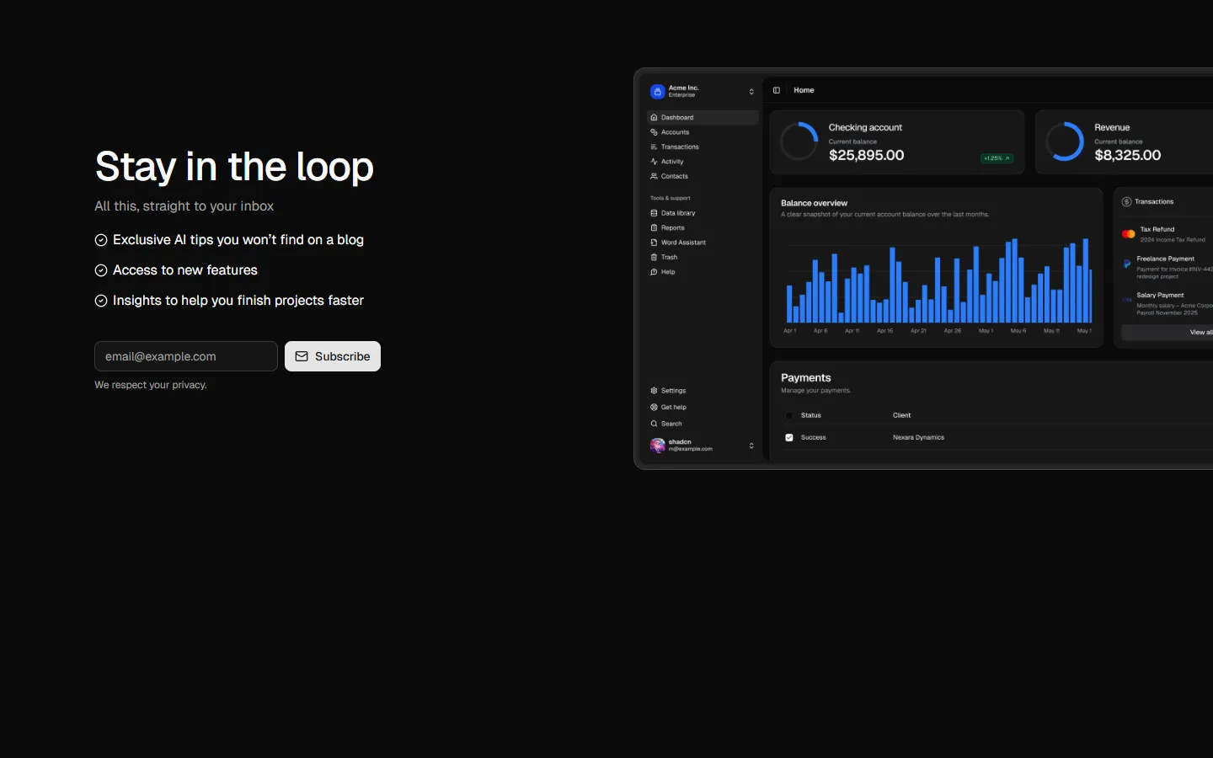The image size is (1213, 758).
Task: Open the Settings gear in the sidebar
Action: tap(654, 391)
